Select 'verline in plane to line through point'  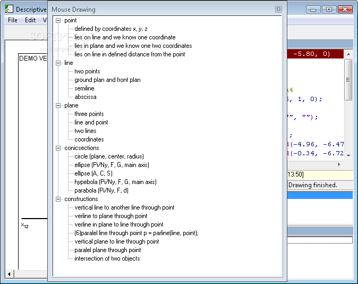119,224
